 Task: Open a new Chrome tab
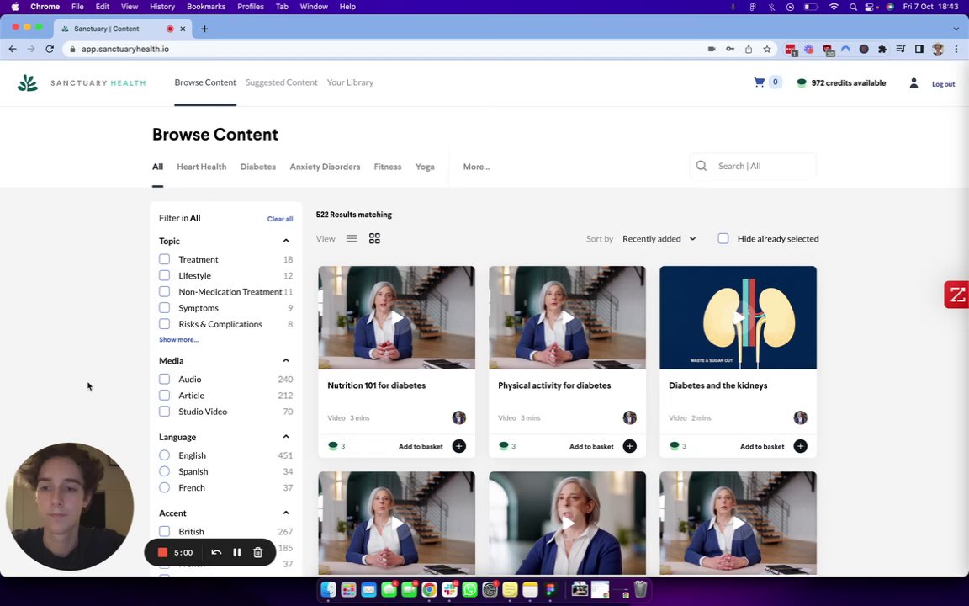click(204, 29)
